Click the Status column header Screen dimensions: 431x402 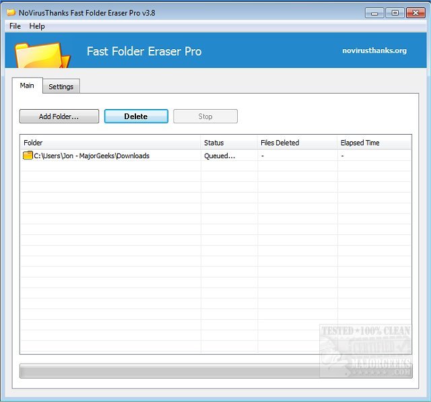(229, 143)
